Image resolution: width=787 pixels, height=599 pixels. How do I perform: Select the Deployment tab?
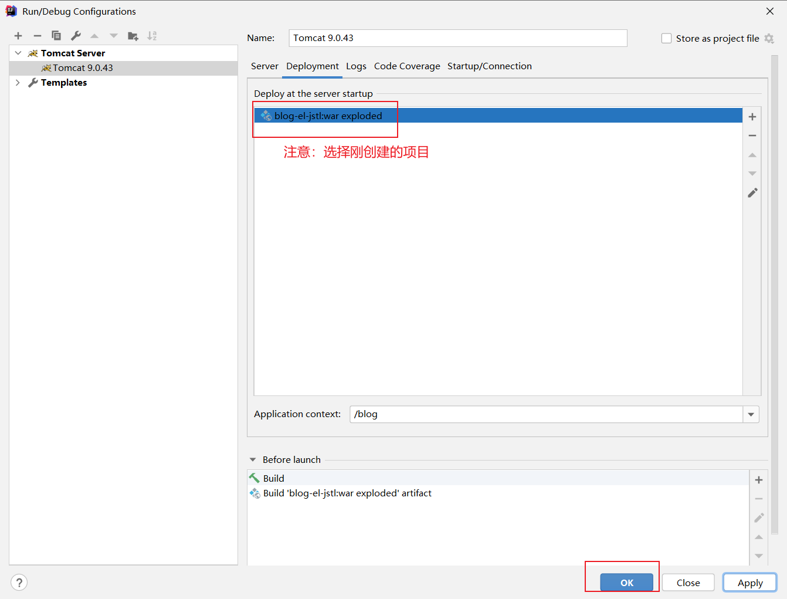coord(313,66)
